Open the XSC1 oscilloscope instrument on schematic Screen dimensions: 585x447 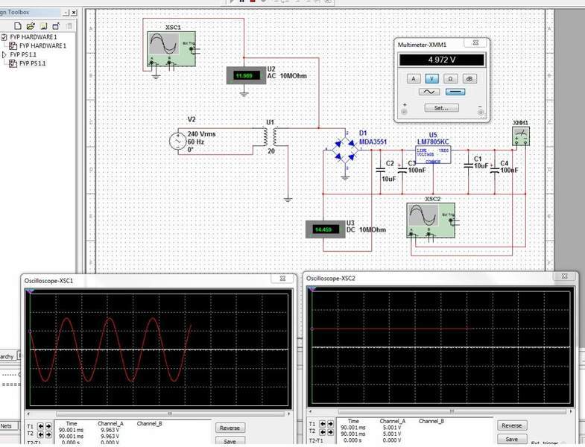(x=170, y=49)
